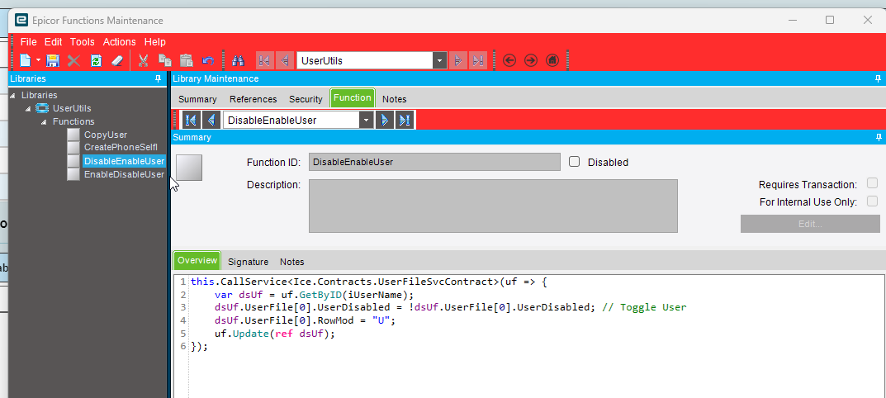This screenshot has width=886, height=398.
Task: Go to previous library record arrow
Action: [286, 60]
